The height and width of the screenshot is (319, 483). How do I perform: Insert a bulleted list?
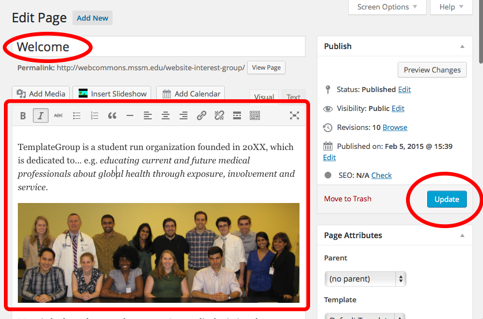(x=77, y=116)
